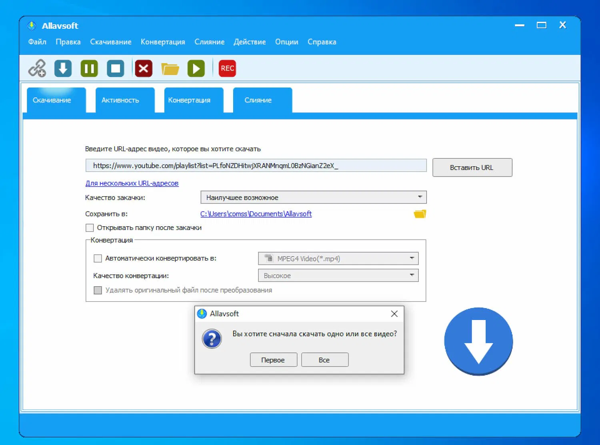This screenshot has height=445, width=600.
Task: Delete task using the red X icon
Action: (x=144, y=68)
